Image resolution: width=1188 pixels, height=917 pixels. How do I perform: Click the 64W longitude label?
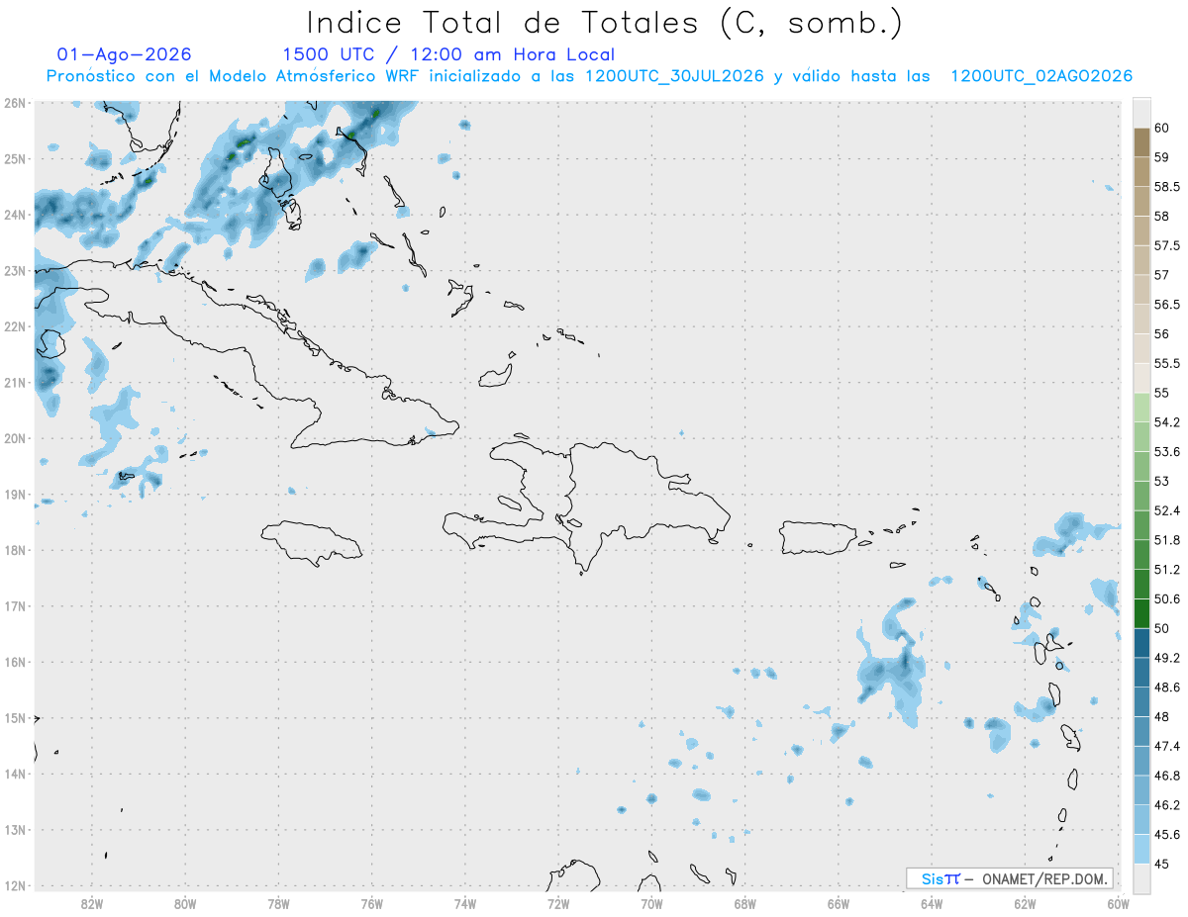click(932, 904)
